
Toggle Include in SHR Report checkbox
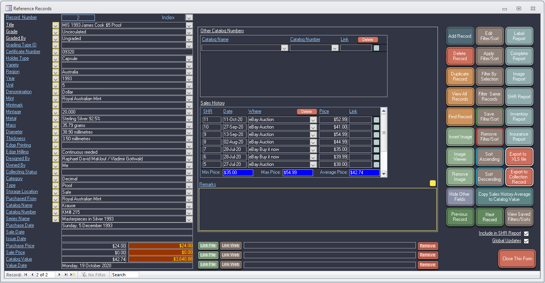526,233
